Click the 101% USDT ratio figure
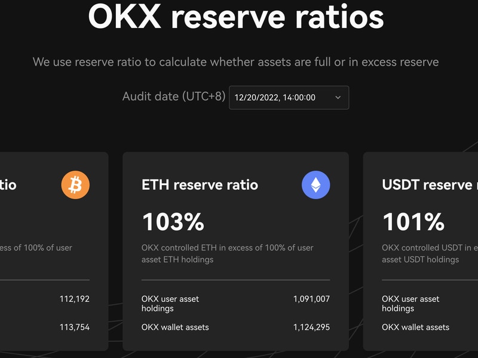This screenshot has height=358, width=478. 413,222
